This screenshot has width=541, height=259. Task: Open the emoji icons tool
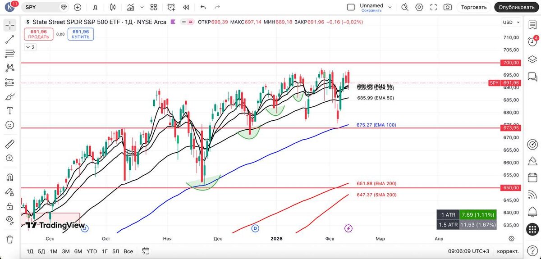point(10,125)
